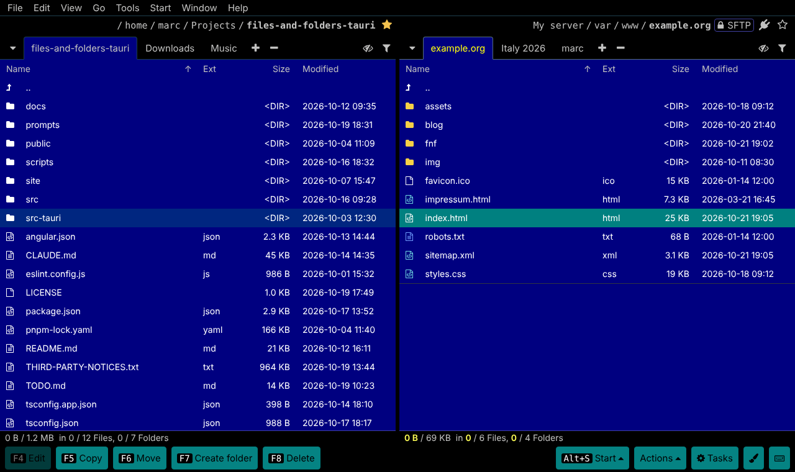Expand the left pane tab list caret

pyautogui.click(x=12, y=48)
